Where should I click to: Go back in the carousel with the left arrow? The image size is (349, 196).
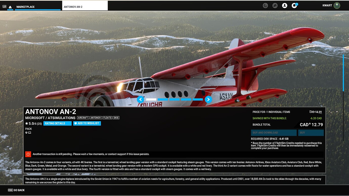(x=141, y=99)
